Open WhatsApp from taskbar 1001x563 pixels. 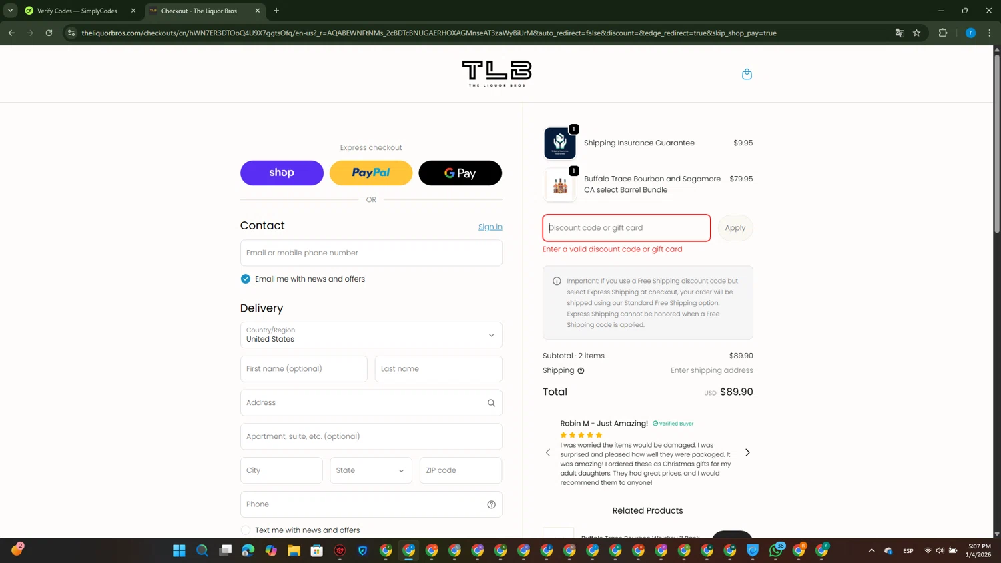click(x=775, y=550)
